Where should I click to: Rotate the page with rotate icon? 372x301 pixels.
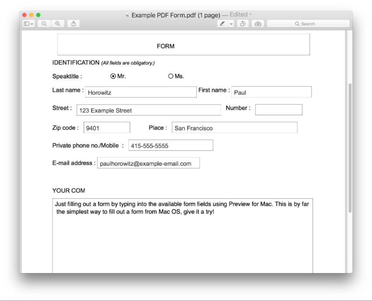(243, 24)
